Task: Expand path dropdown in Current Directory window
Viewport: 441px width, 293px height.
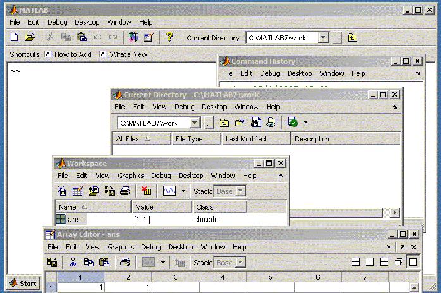Action: (195, 123)
